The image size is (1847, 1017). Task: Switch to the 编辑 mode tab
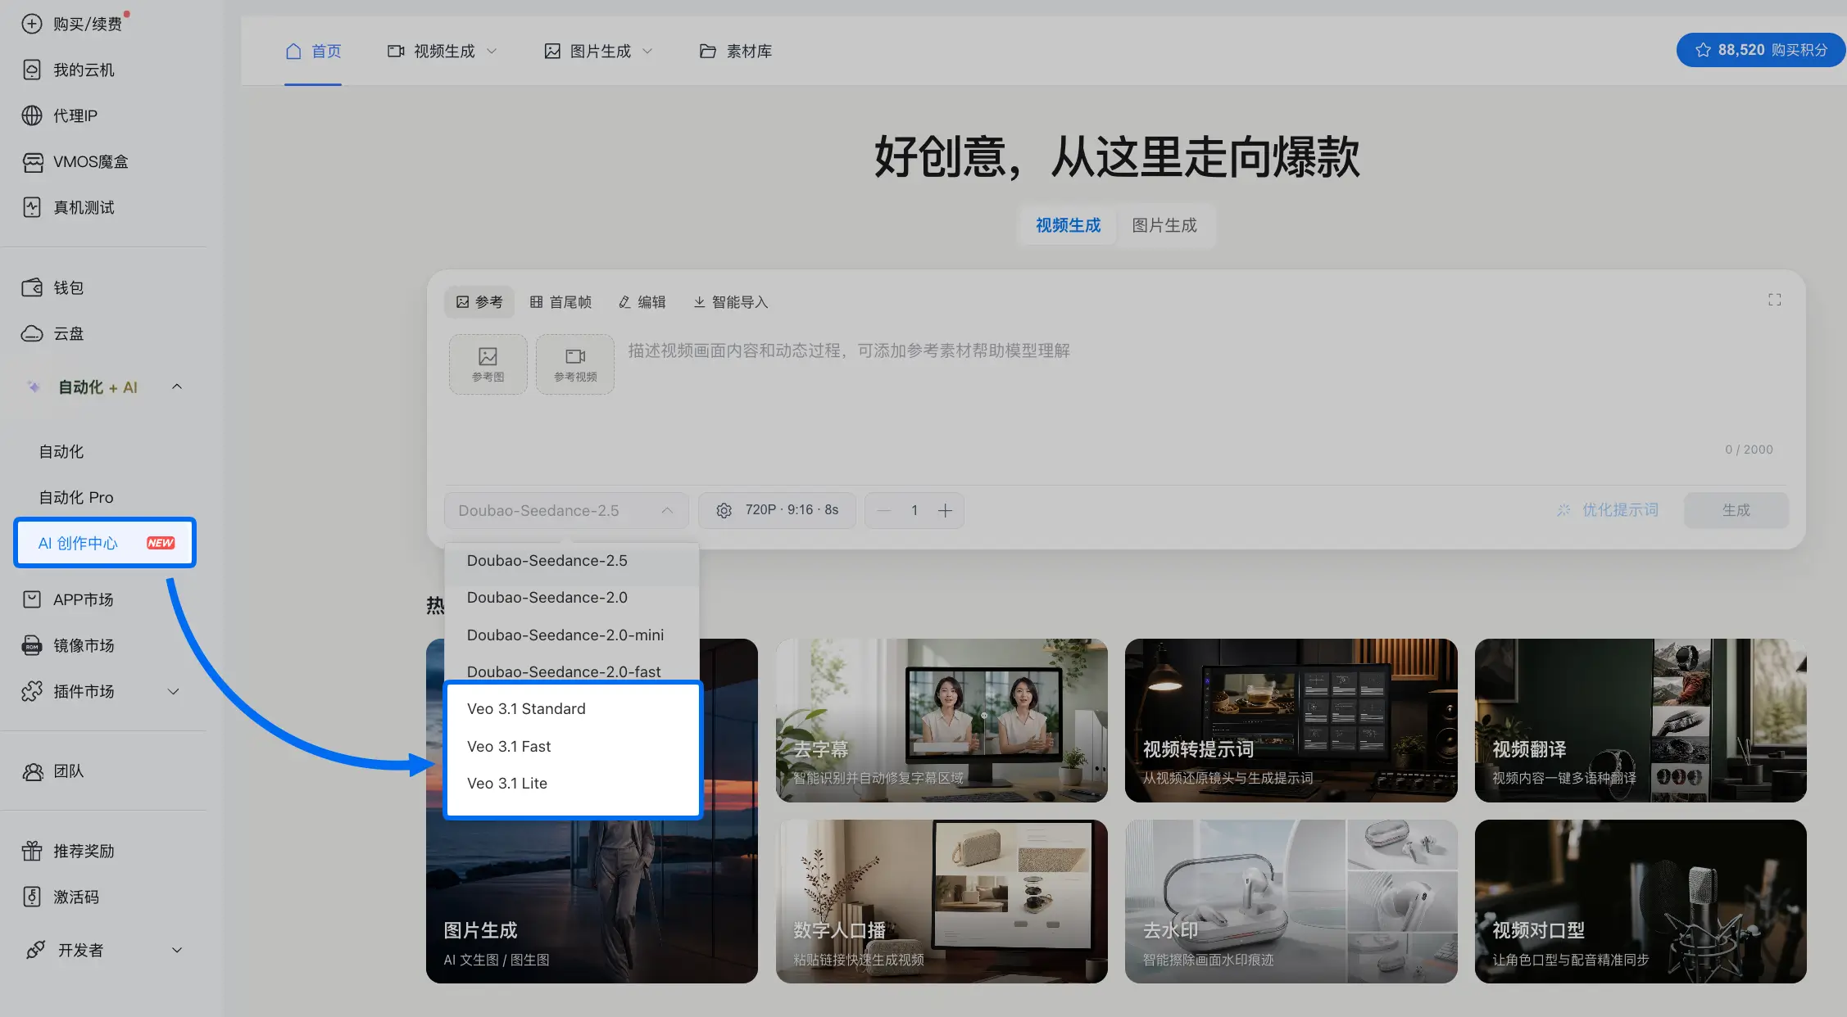click(642, 302)
